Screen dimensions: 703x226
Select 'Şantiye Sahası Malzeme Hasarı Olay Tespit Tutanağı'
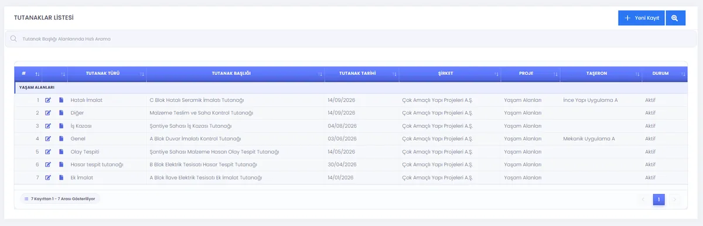coord(214,151)
